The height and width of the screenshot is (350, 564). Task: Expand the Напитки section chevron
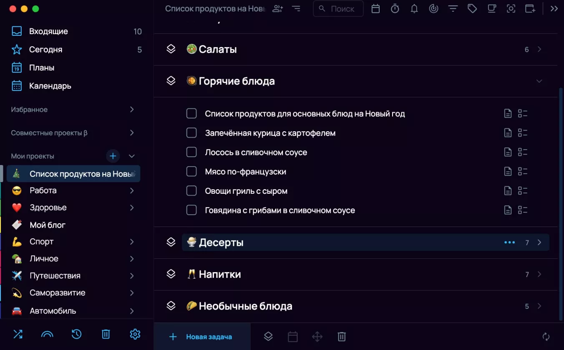pos(539,274)
